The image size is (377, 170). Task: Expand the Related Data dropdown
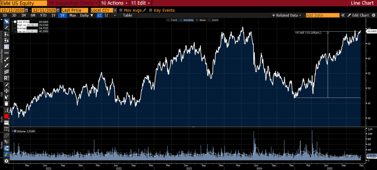287,15
